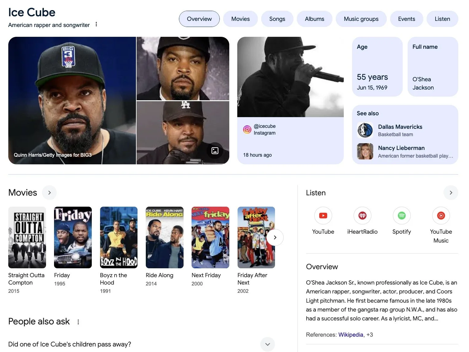The image size is (469, 352).
Task: Open the Boyz n the Hood poster
Action: point(119,237)
